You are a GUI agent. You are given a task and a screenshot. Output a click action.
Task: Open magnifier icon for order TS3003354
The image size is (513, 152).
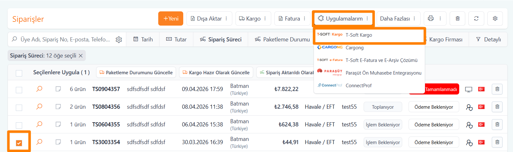tap(39, 142)
